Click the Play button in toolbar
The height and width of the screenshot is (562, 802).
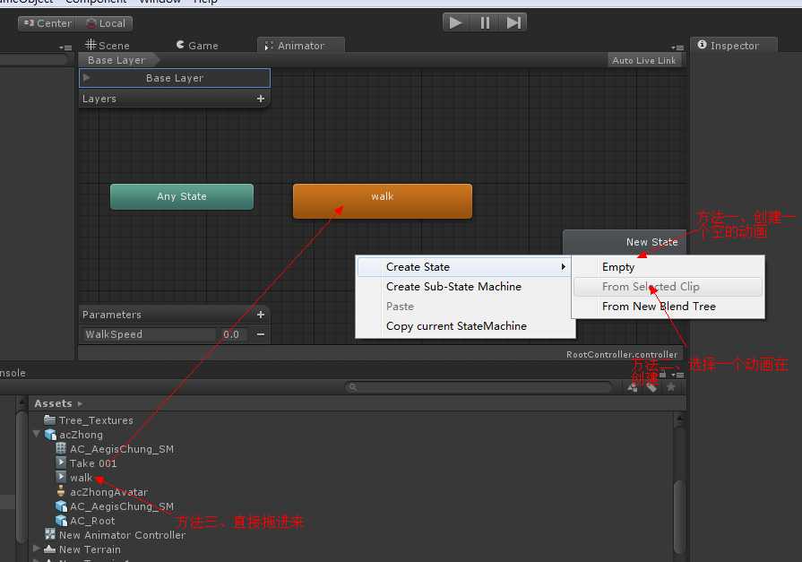click(456, 22)
